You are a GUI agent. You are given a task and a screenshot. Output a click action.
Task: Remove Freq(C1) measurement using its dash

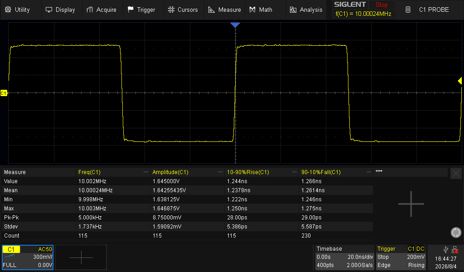(x=145, y=172)
